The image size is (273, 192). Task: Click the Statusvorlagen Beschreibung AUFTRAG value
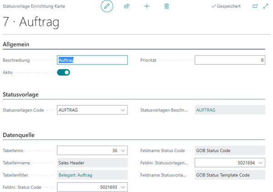pos(229,110)
